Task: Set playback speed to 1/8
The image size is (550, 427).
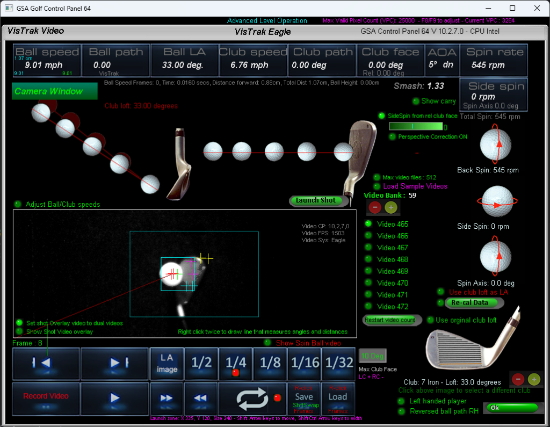Action: tap(270, 364)
